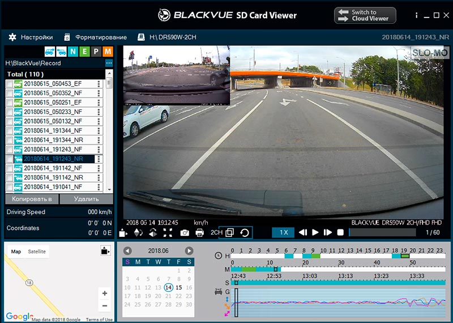The image size is (453, 323).
Task: Enter full screen video mode
Action: (x=168, y=232)
